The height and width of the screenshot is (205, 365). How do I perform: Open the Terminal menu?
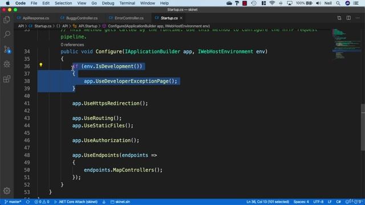tap(127, 3)
